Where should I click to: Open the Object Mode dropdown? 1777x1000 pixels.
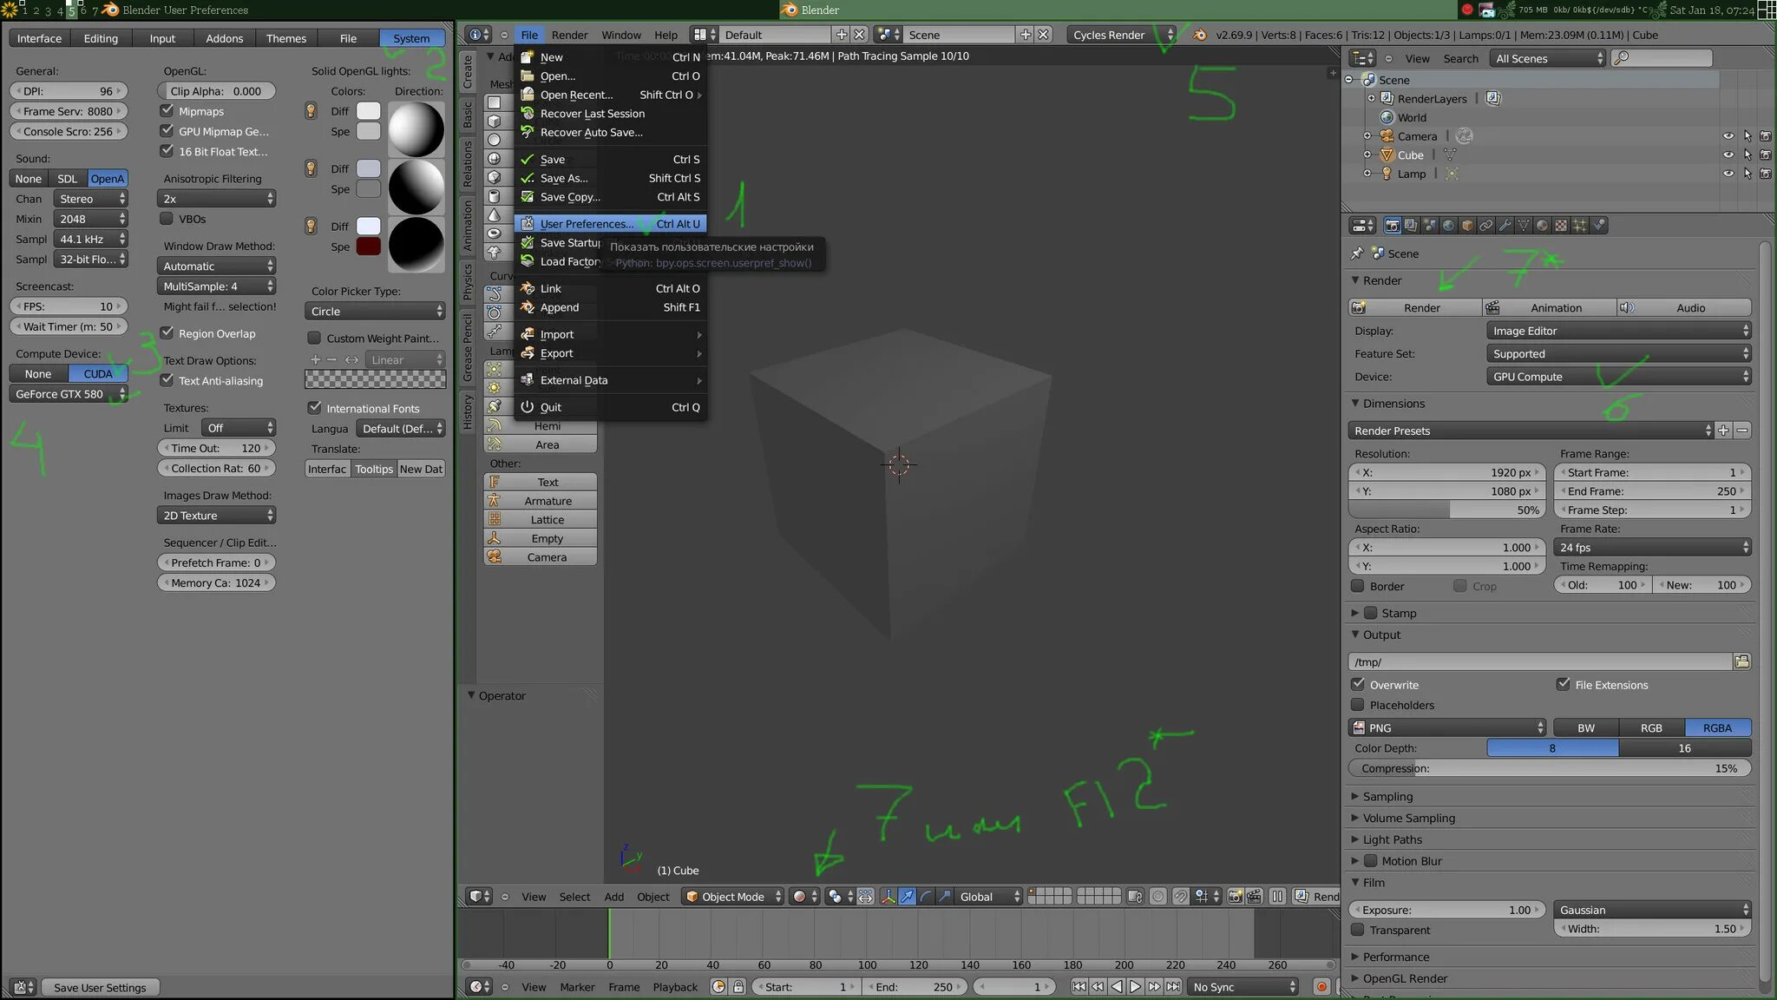(733, 897)
